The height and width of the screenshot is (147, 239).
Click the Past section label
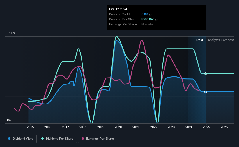pos(200,40)
